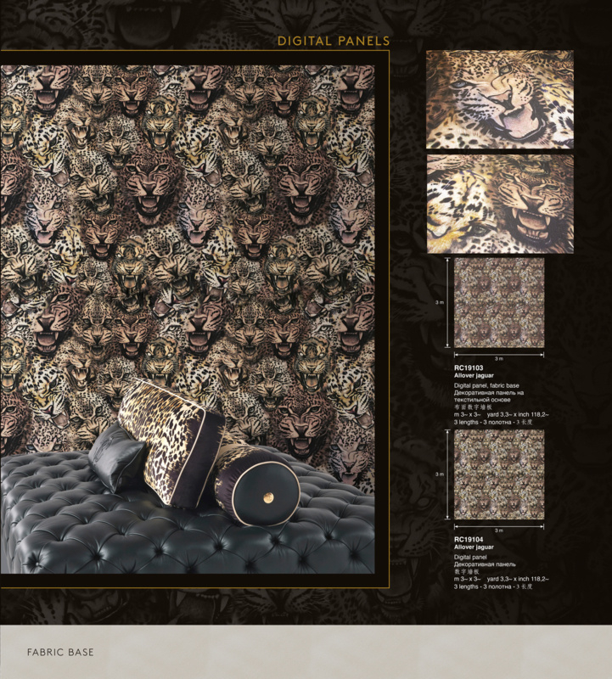Click the RC19104 product code
Screen dimensions: 612x679
(469, 539)
